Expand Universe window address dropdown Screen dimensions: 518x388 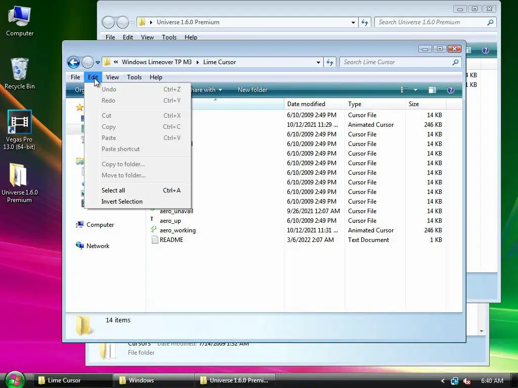tap(353, 22)
